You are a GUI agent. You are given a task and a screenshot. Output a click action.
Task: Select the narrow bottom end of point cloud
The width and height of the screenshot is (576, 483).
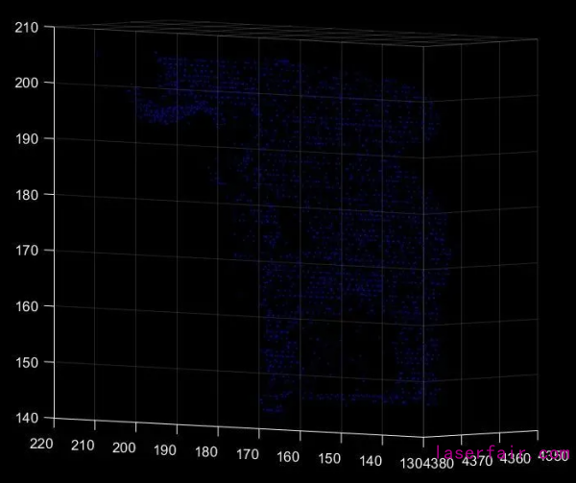[274, 408]
